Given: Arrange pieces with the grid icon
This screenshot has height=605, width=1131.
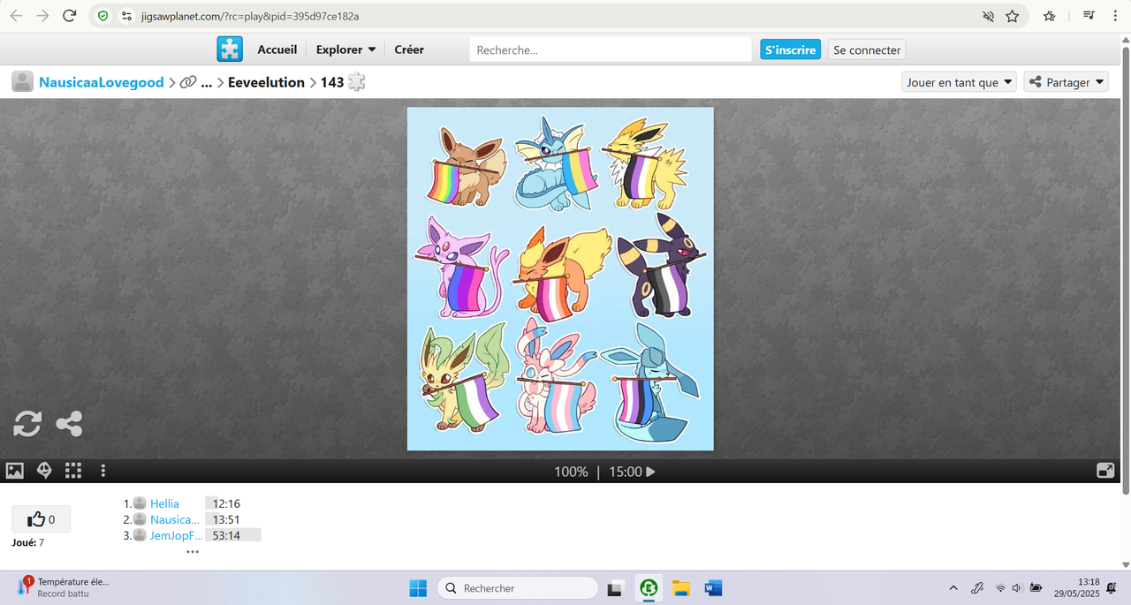Looking at the screenshot, I should click(x=73, y=471).
